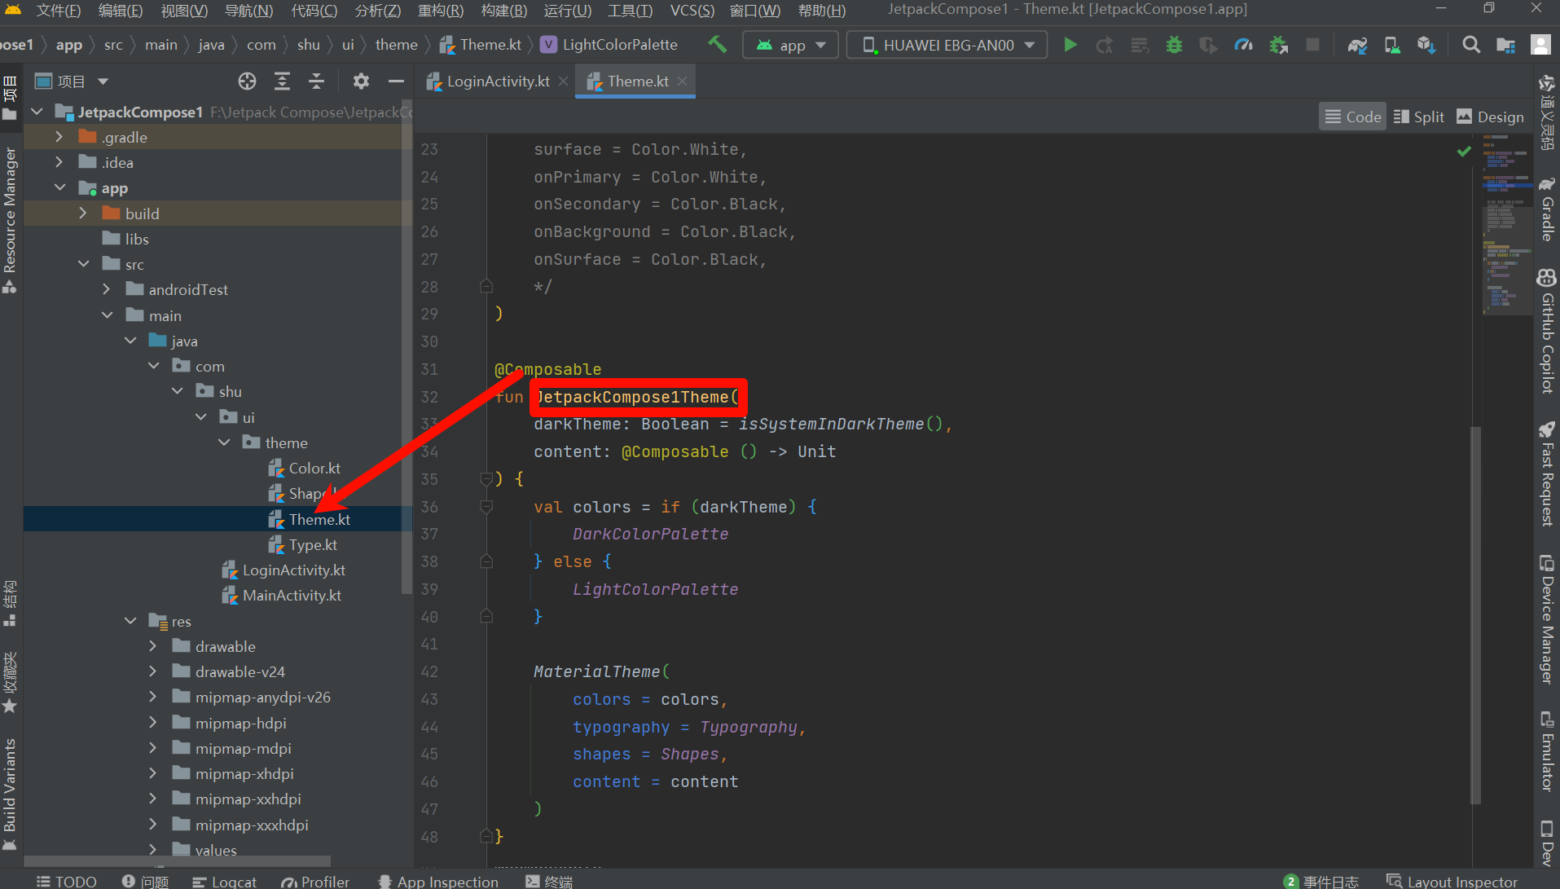Screen dimensions: 1560x889
Task: Collapse the function body fold at line 35
Action: click(x=486, y=478)
